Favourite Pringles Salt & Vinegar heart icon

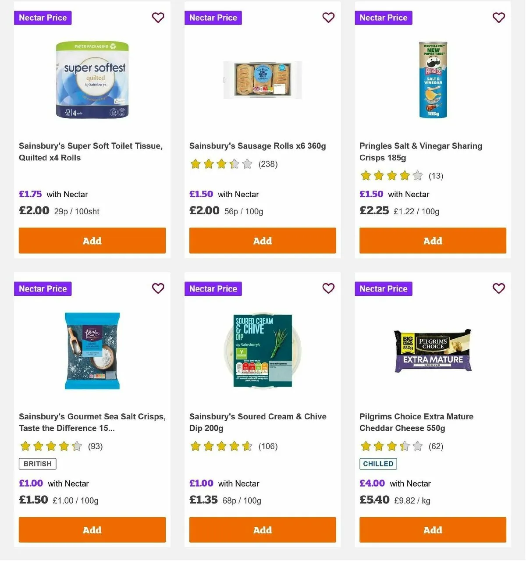point(499,18)
